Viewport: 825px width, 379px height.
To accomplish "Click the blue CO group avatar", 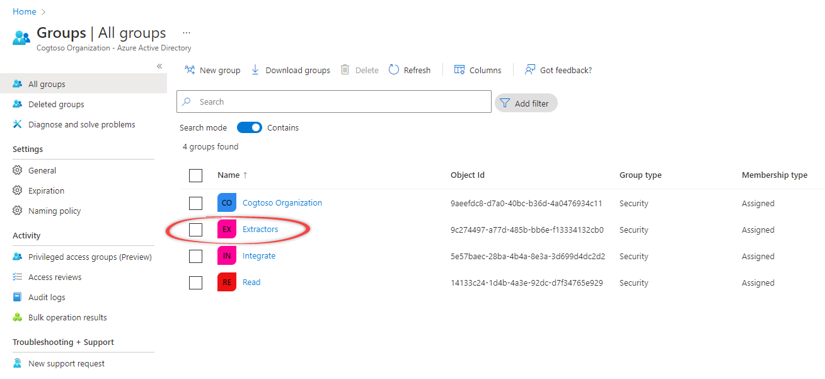I will click(227, 203).
